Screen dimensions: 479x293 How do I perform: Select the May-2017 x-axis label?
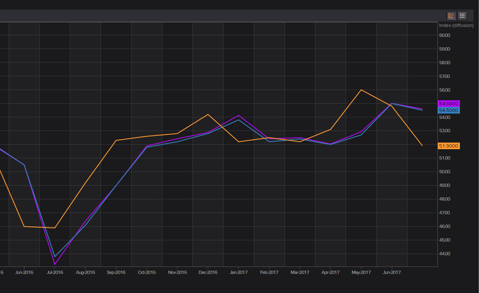pyautogui.click(x=361, y=272)
